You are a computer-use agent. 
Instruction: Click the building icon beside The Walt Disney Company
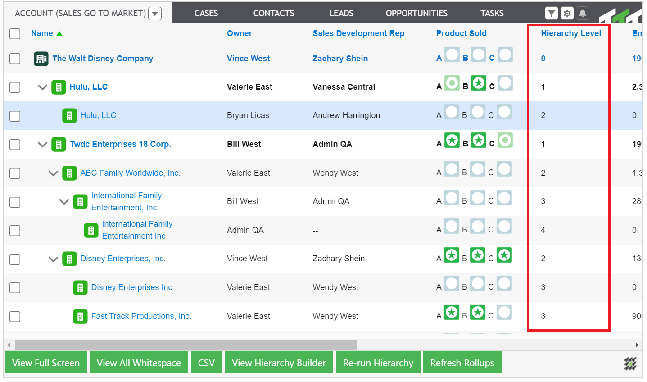(41, 58)
